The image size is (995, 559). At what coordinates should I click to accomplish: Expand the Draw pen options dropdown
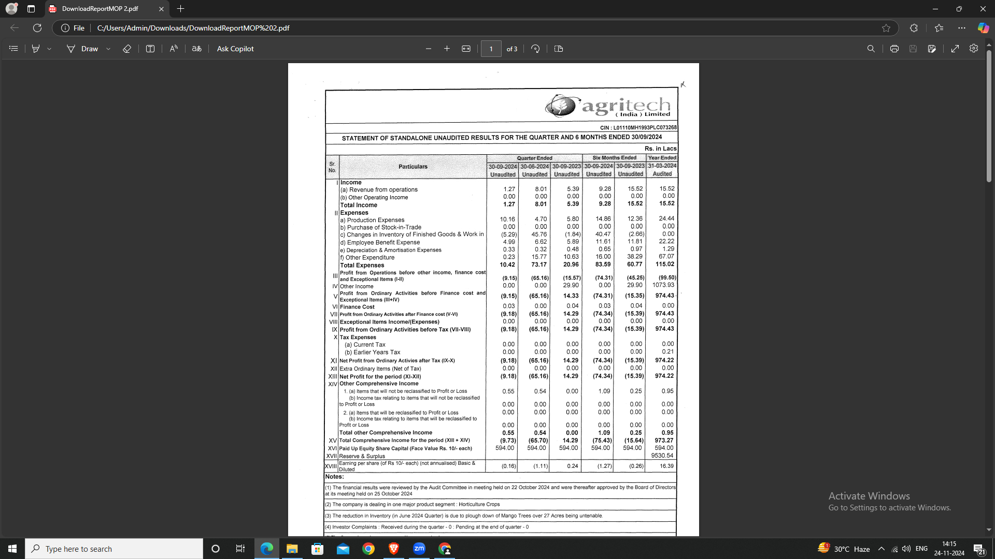pyautogui.click(x=108, y=49)
